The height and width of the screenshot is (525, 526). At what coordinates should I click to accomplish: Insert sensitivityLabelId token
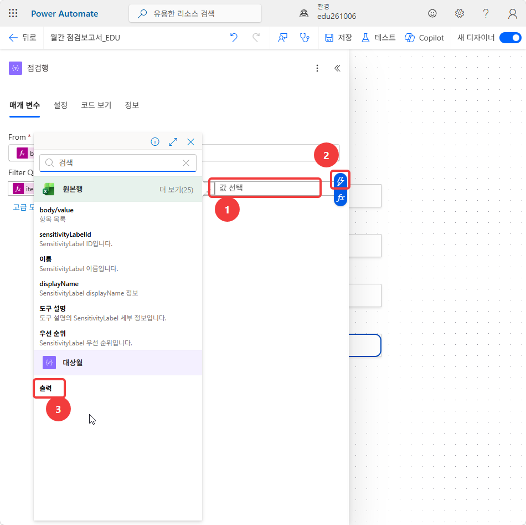click(x=118, y=239)
